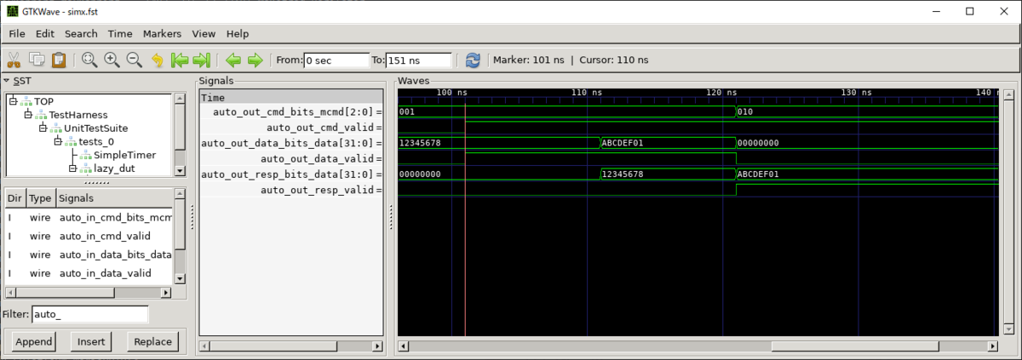Image resolution: width=1022 pixels, height=360 pixels.
Task: Find next edge with green right arrow
Action: [x=255, y=60]
